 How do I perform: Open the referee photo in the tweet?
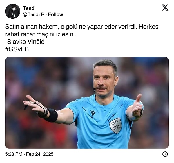87,103
